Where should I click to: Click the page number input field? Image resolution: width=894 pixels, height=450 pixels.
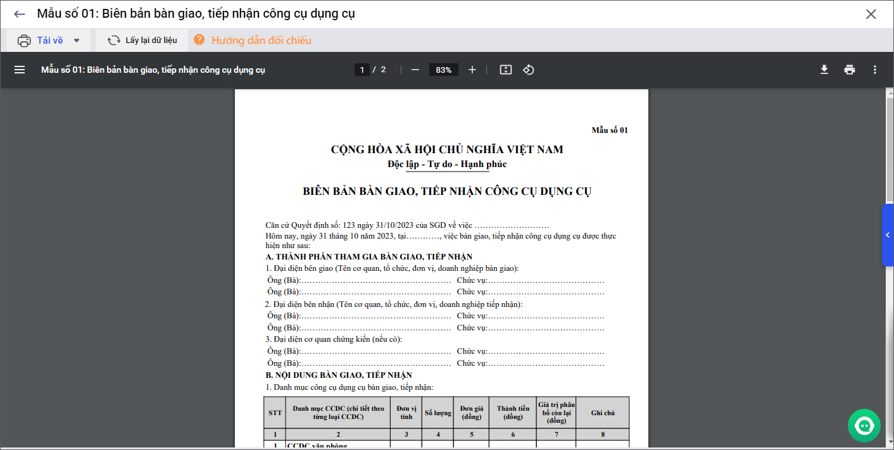tap(362, 70)
